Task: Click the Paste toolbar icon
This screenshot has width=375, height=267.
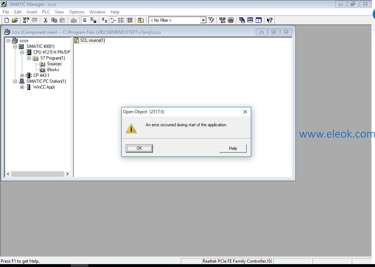Action: [62, 20]
